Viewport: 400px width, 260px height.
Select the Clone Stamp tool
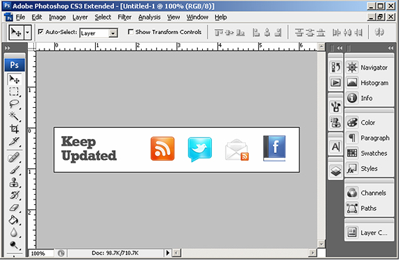point(15,182)
